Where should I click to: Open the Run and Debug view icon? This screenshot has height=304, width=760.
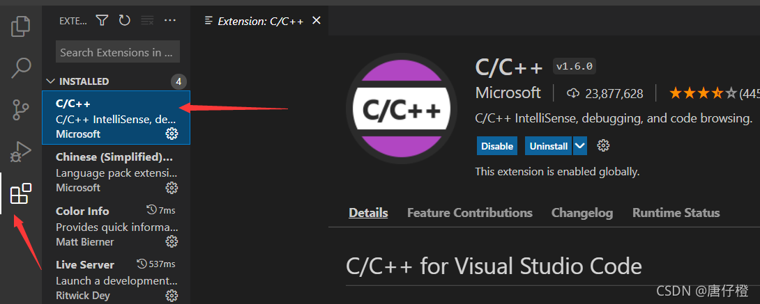pyautogui.click(x=21, y=150)
